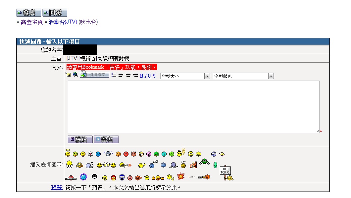Image resolution: width=351 pixels, height=198 pixels.
Task: Click the 張貼 post button
Action: tap(80, 140)
